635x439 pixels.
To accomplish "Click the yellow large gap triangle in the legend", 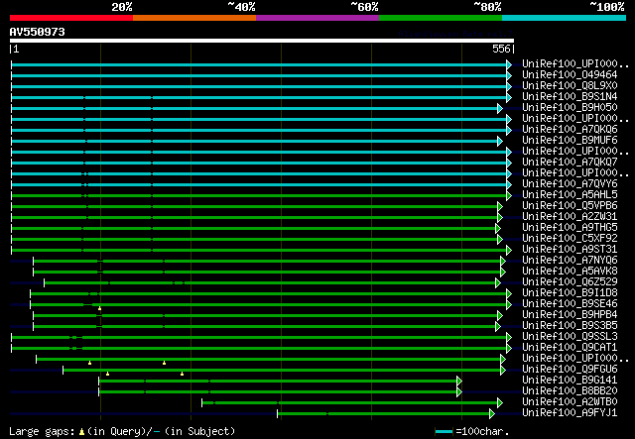I will [x=81, y=432].
